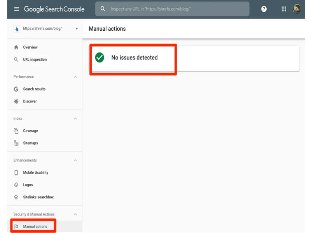311x233 pixels.
Task: Click the green checkmark status icon
Action: pos(100,57)
